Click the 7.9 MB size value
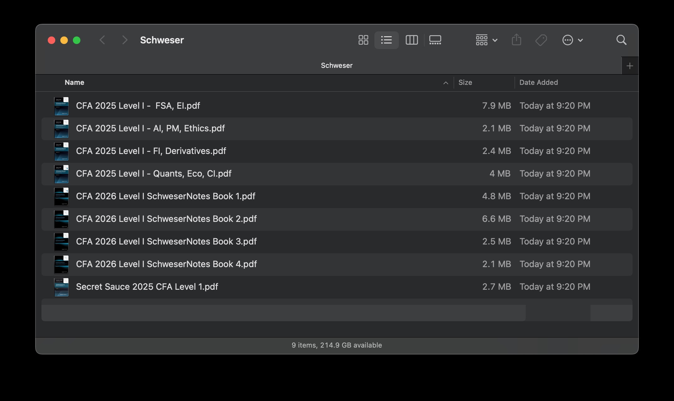Viewport: 674px width, 401px height. click(x=497, y=106)
